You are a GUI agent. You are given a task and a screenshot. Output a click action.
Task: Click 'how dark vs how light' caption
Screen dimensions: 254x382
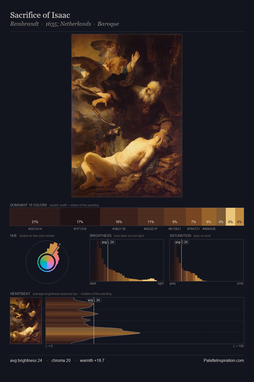click(129, 236)
